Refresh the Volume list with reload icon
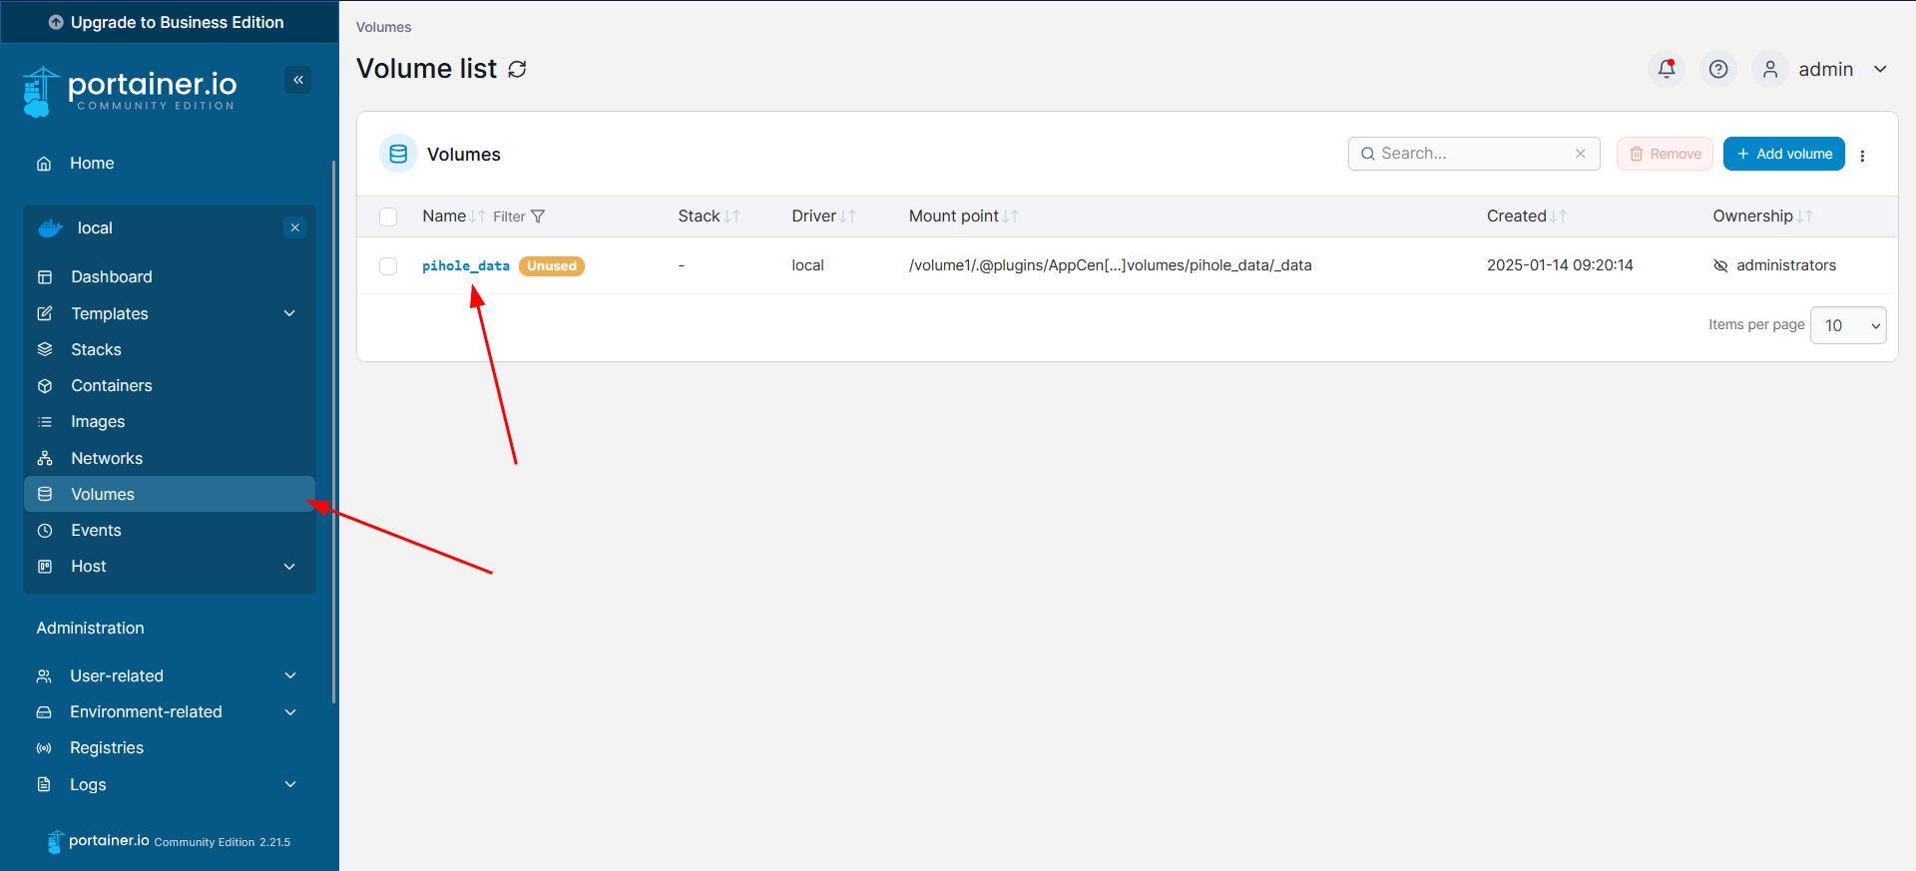This screenshot has width=1916, height=871. click(517, 69)
